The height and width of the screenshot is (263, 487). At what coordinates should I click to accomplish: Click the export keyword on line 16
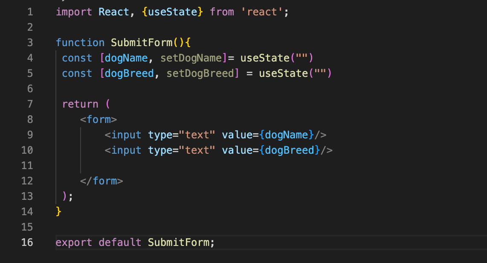74,242
